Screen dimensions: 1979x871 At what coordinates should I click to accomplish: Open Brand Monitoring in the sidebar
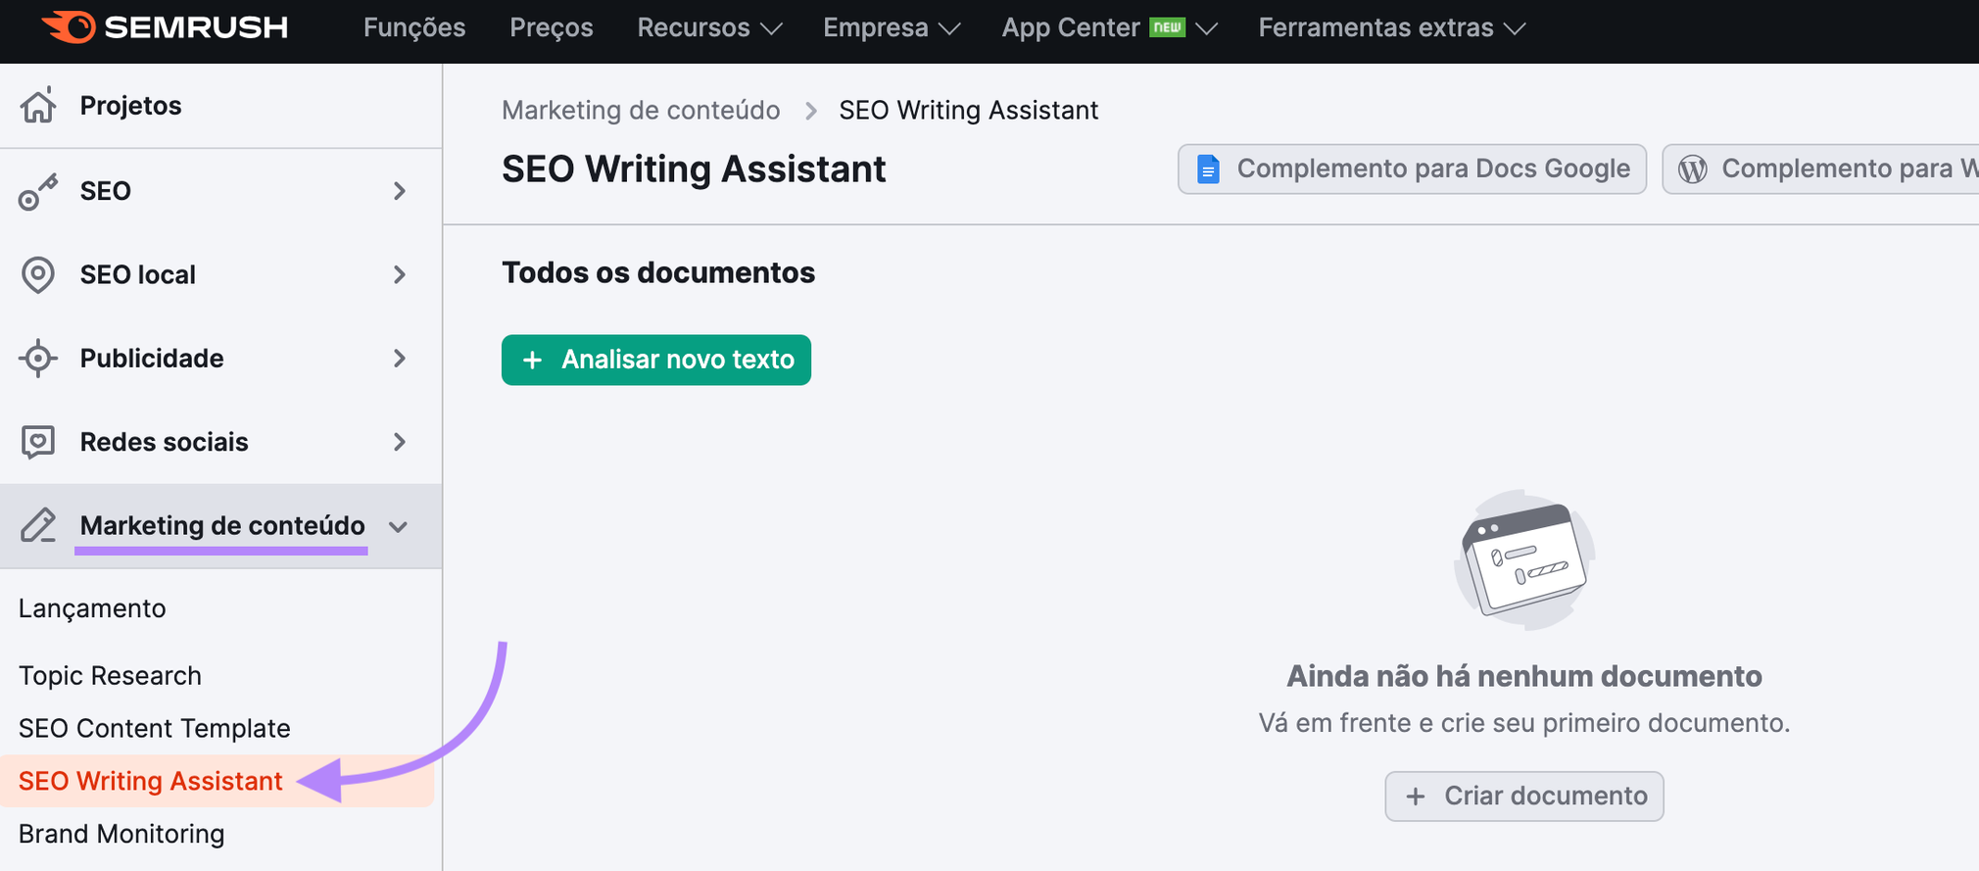121,834
